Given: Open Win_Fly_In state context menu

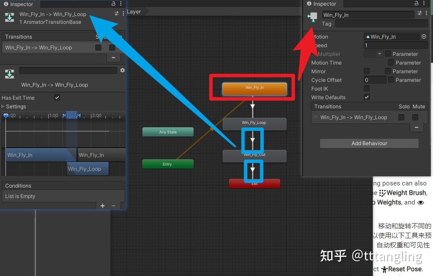Looking at the screenshot, I should (427, 13).
